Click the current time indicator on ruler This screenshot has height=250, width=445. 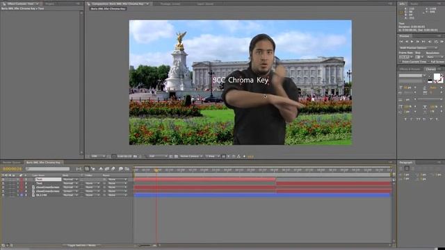[x=156, y=170]
